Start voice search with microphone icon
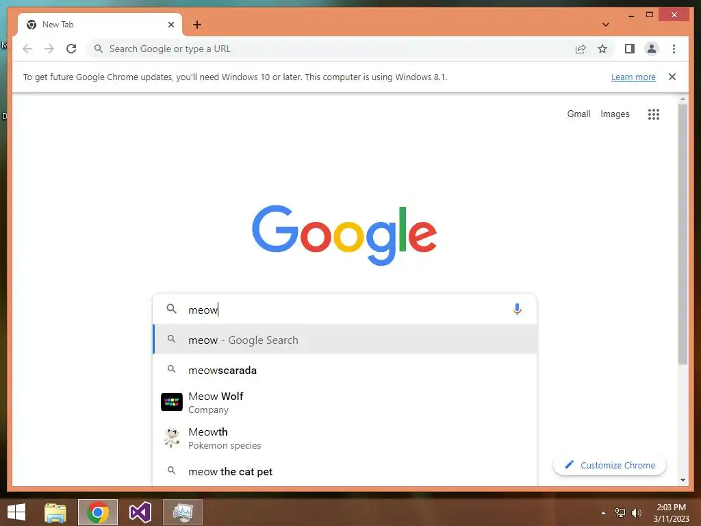The width and height of the screenshot is (701, 526). coord(518,309)
